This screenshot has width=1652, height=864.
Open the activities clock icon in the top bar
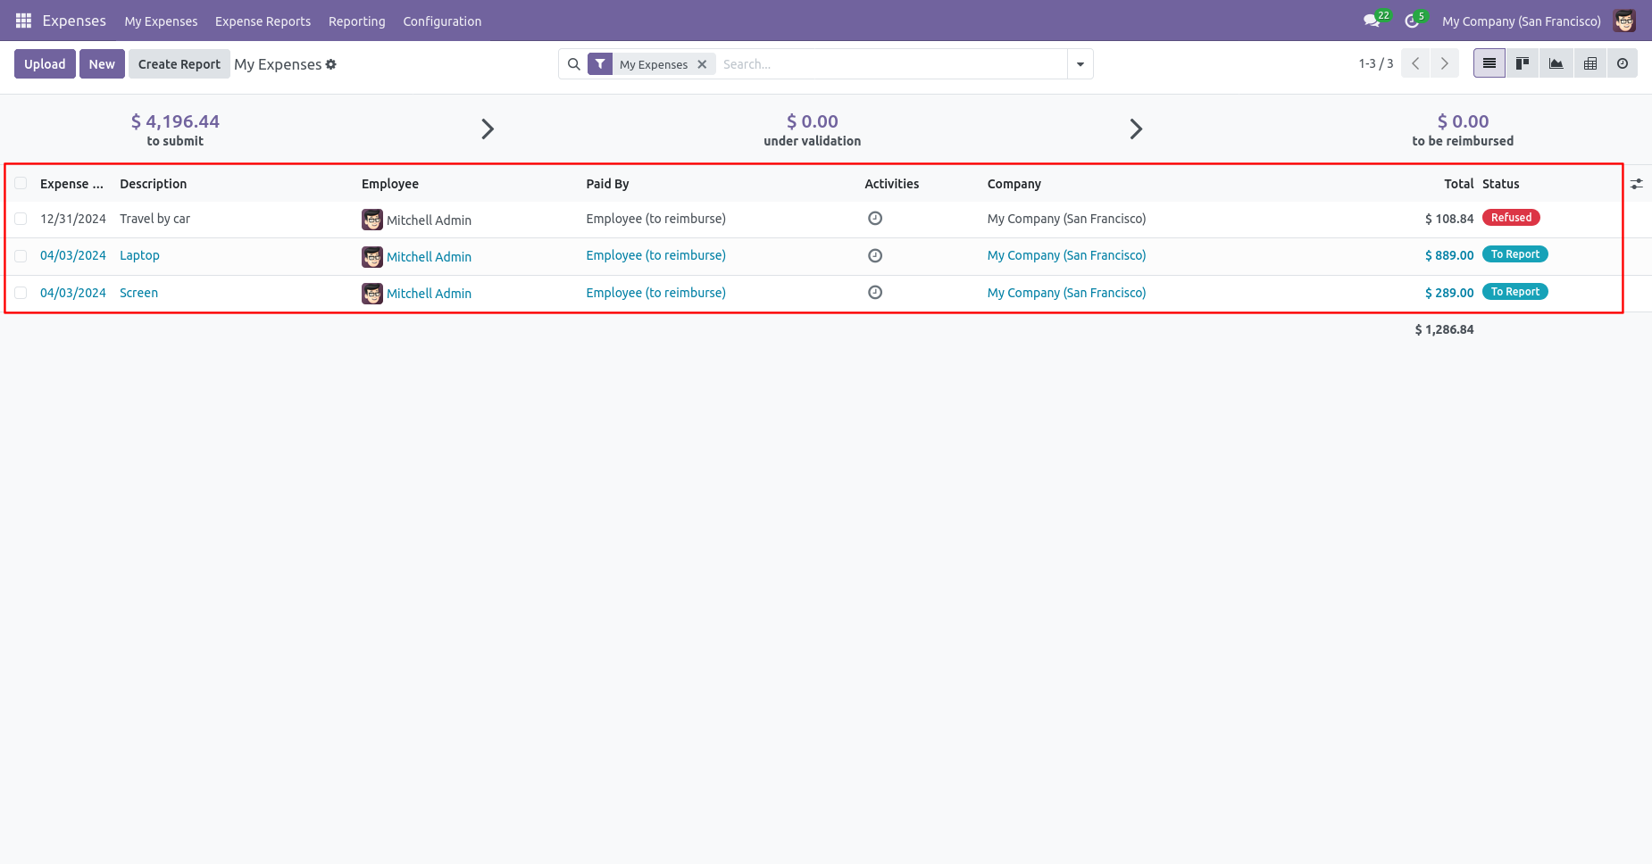click(x=1412, y=21)
